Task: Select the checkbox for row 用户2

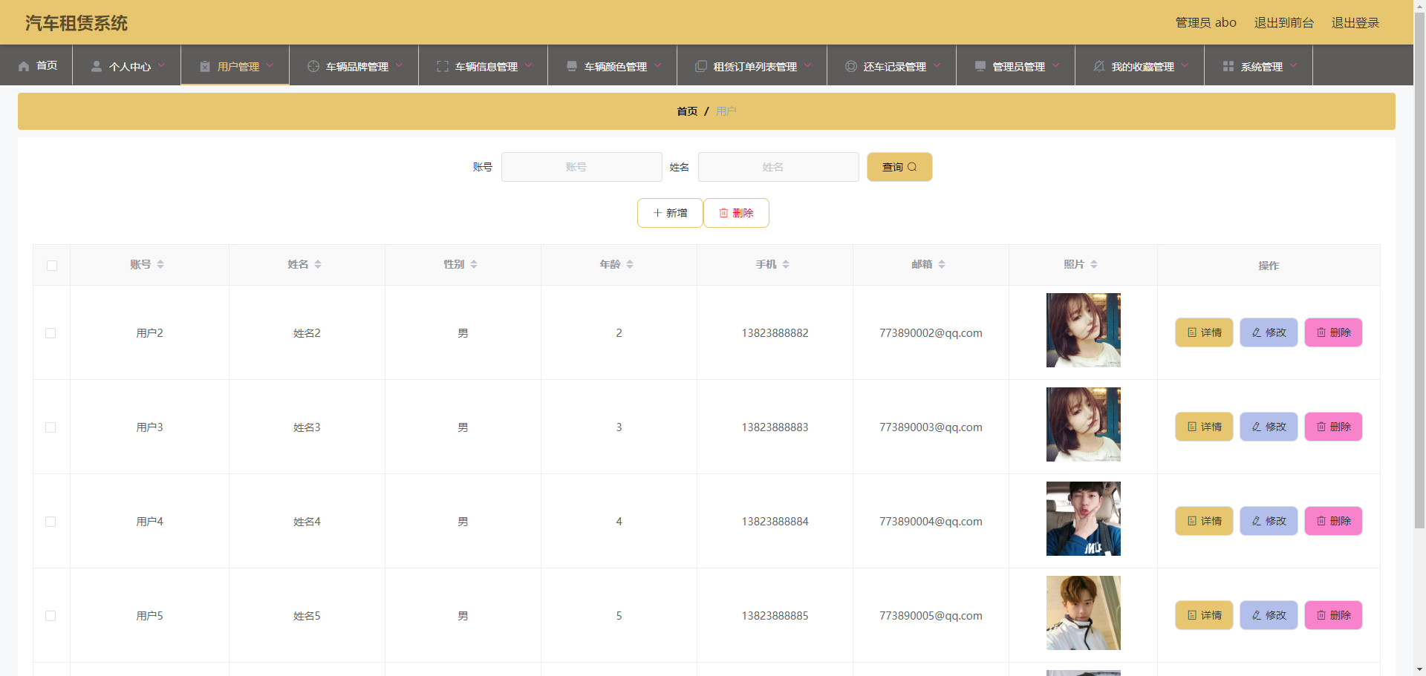Action: click(51, 333)
